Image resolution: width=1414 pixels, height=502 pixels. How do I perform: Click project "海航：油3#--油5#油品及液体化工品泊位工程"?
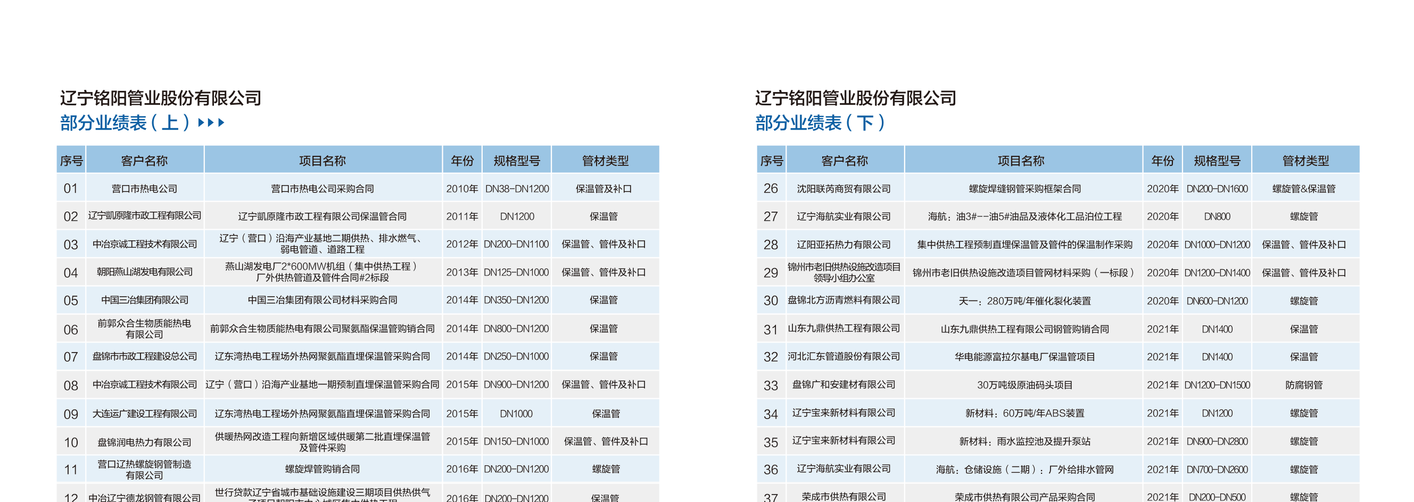[x=1024, y=217]
